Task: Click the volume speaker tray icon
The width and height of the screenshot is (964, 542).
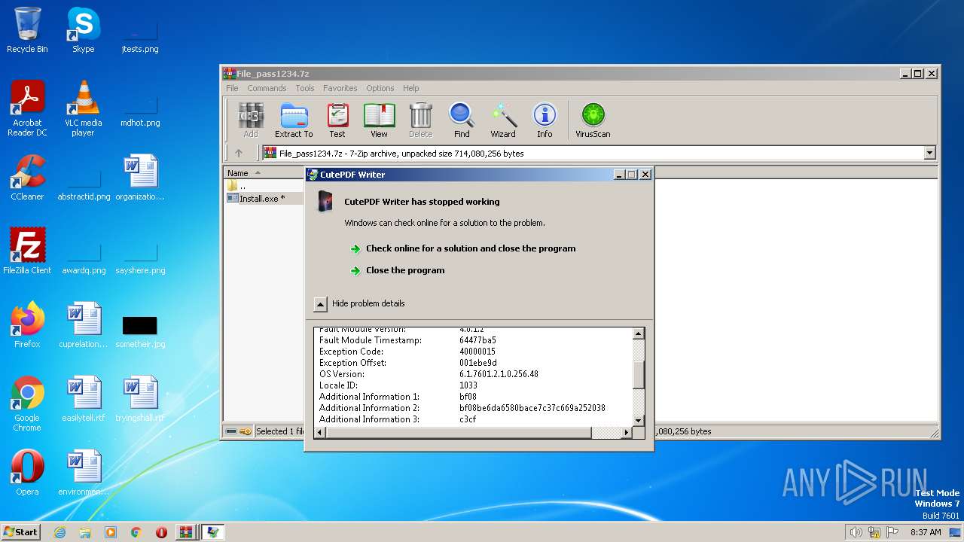Action: coord(856,532)
